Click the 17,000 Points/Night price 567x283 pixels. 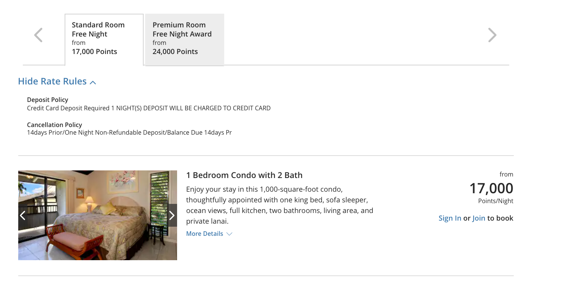click(x=491, y=189)
